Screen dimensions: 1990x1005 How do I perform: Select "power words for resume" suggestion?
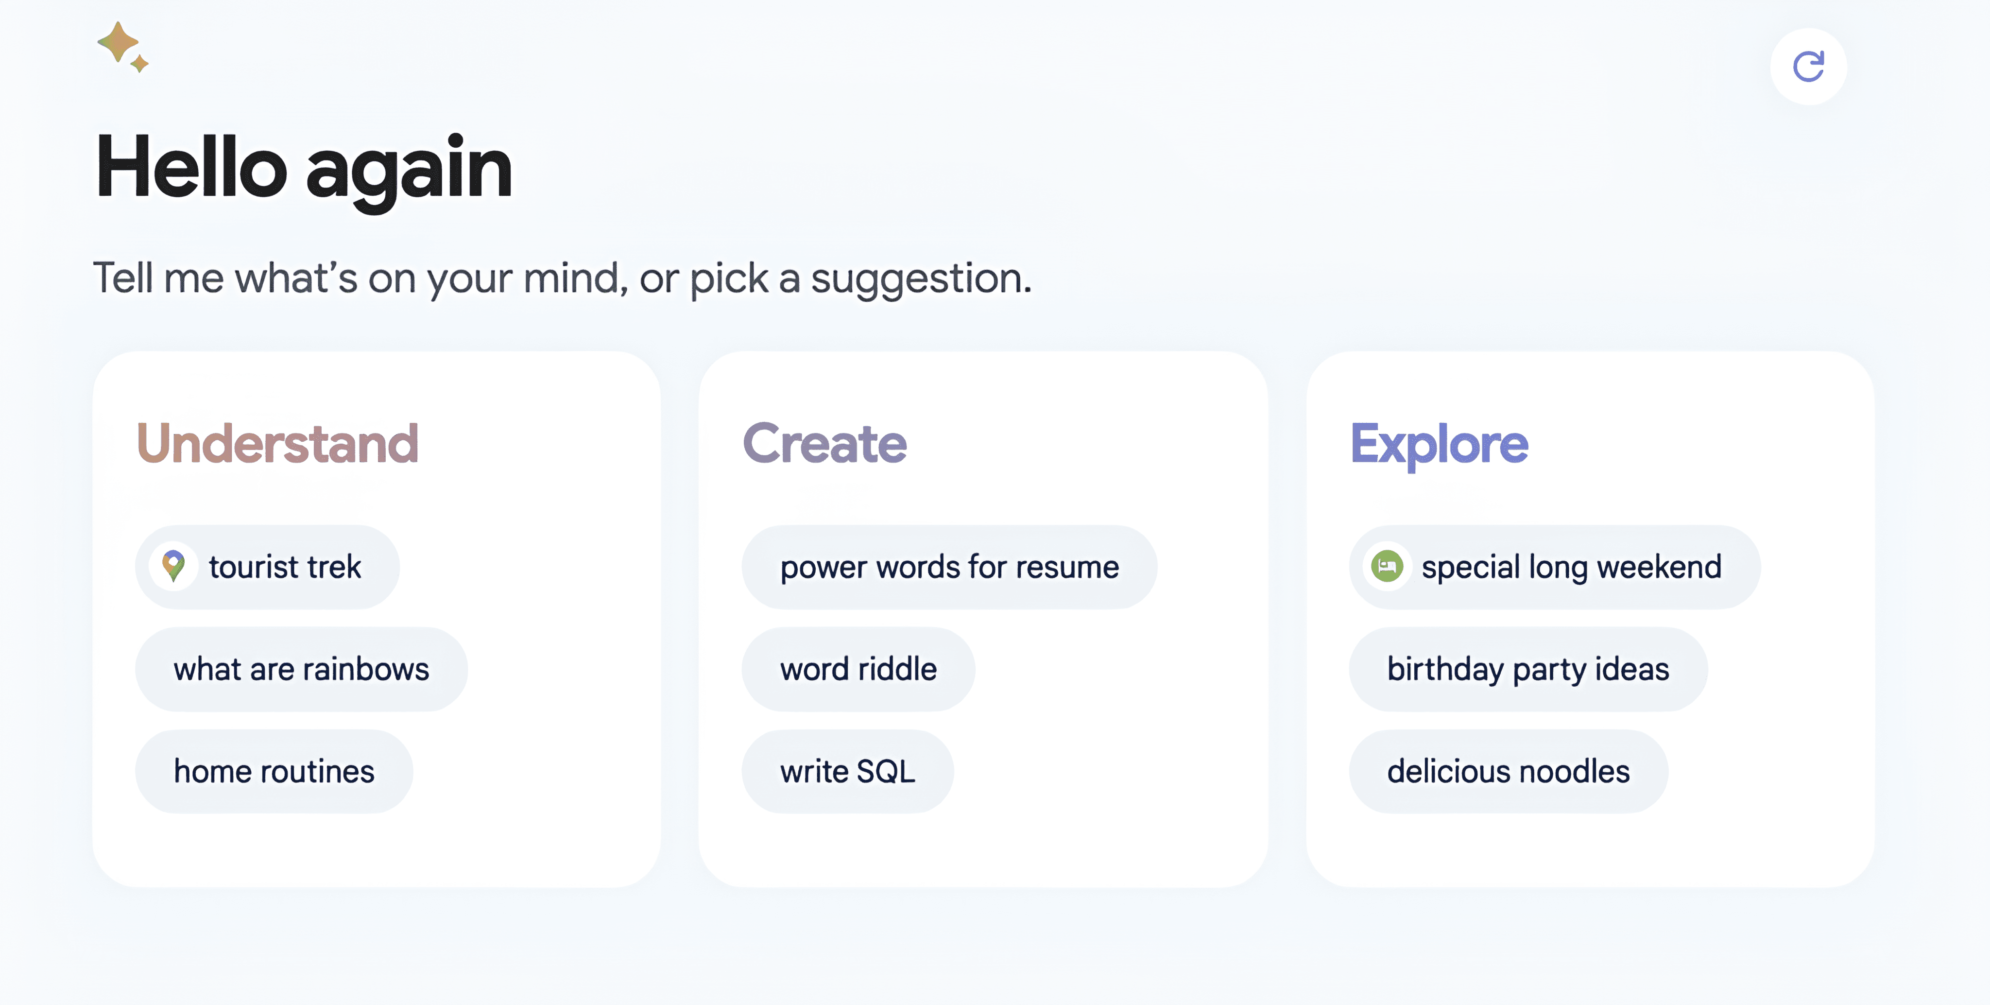(x=949, y=567)
